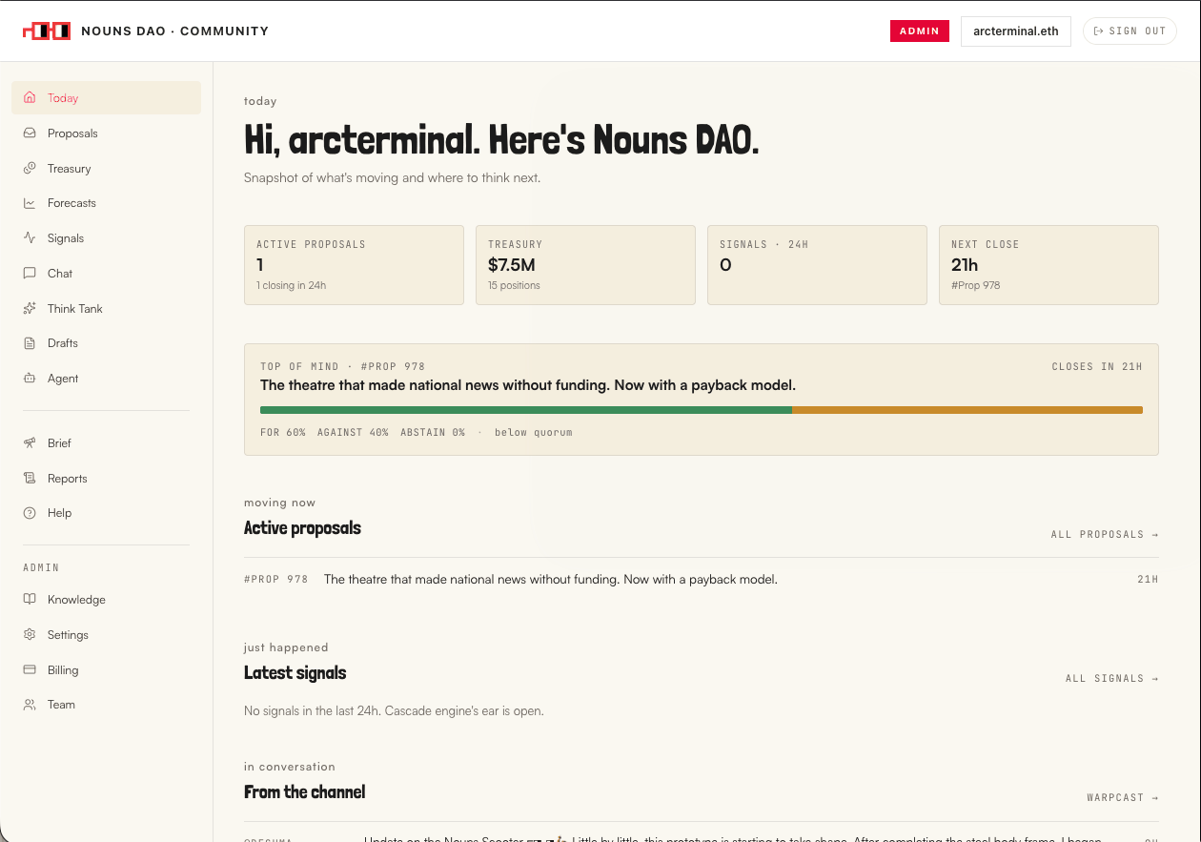
Task: Click the 'Latest signals' heading
Action: (x=295, y=672)
